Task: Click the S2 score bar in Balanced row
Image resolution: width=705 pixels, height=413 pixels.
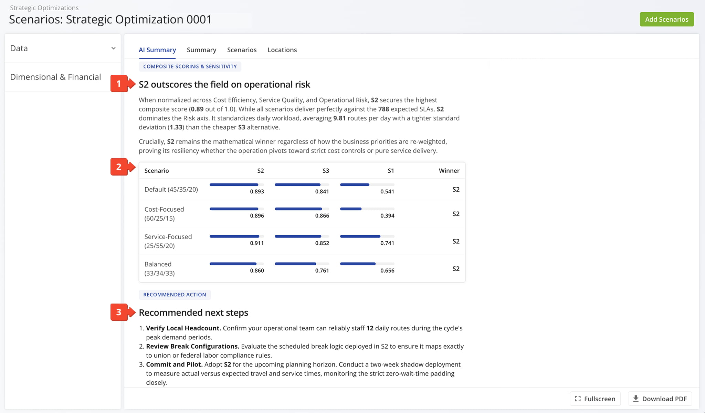Action: click(x=236, y=264)
